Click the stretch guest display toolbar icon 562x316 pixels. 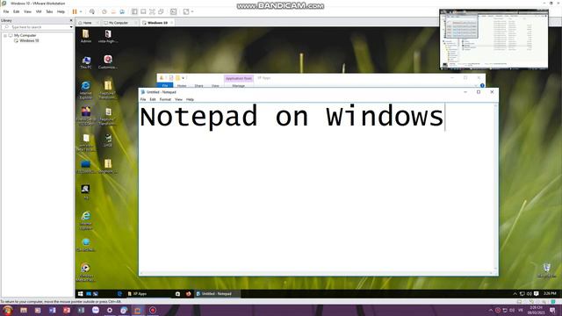(x=186, y=11)
